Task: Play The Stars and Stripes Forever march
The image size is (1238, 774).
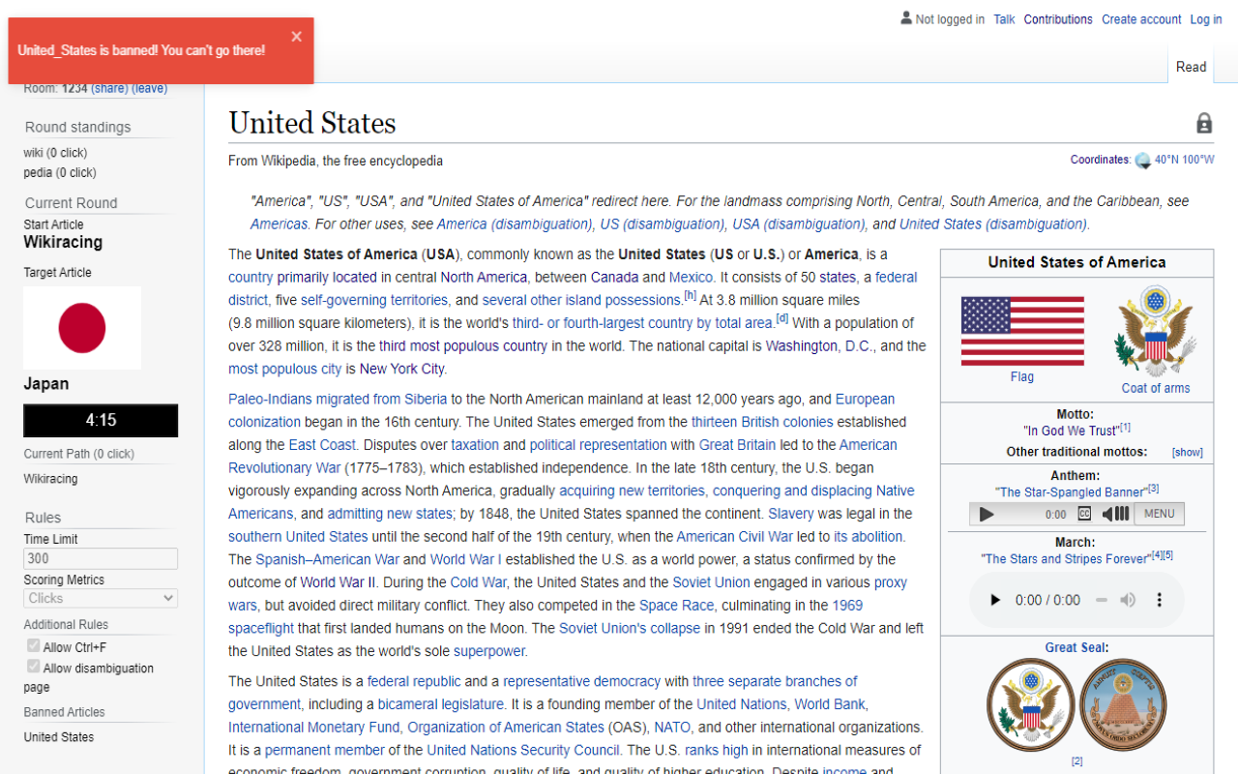Action: point(995,600)
